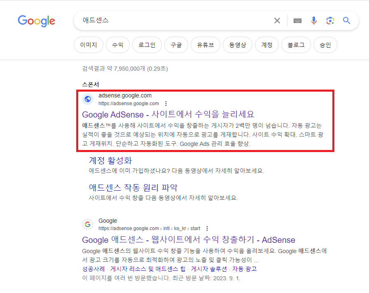The image size is (369, 293).
Task: Switch to the 이미지 filter tab
Action: pos(88,45)
